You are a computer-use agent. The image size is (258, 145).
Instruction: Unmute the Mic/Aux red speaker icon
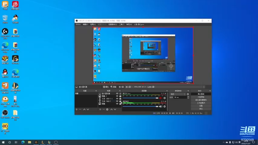[x=161, y=98]
